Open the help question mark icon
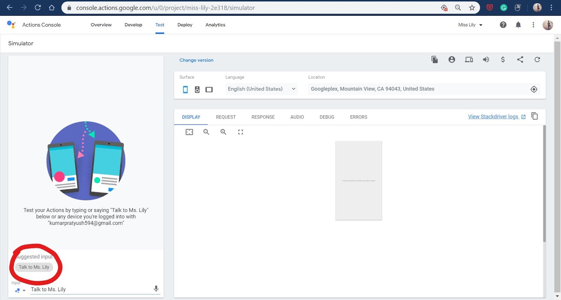Image resolution: width=561 pixels, height=300 pixels. click(x=503, y=25)
